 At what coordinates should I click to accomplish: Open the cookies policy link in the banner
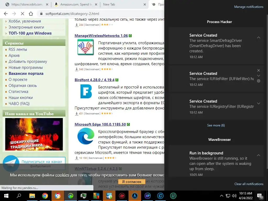(62, 175)
